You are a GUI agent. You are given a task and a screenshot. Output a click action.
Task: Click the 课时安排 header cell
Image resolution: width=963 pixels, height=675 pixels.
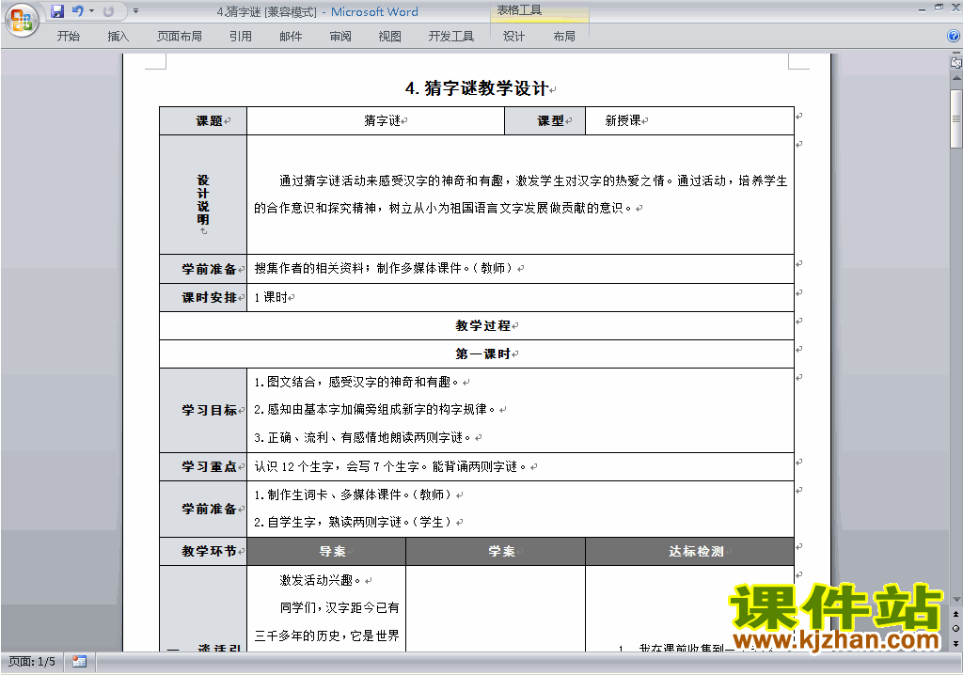pos(203,297)
